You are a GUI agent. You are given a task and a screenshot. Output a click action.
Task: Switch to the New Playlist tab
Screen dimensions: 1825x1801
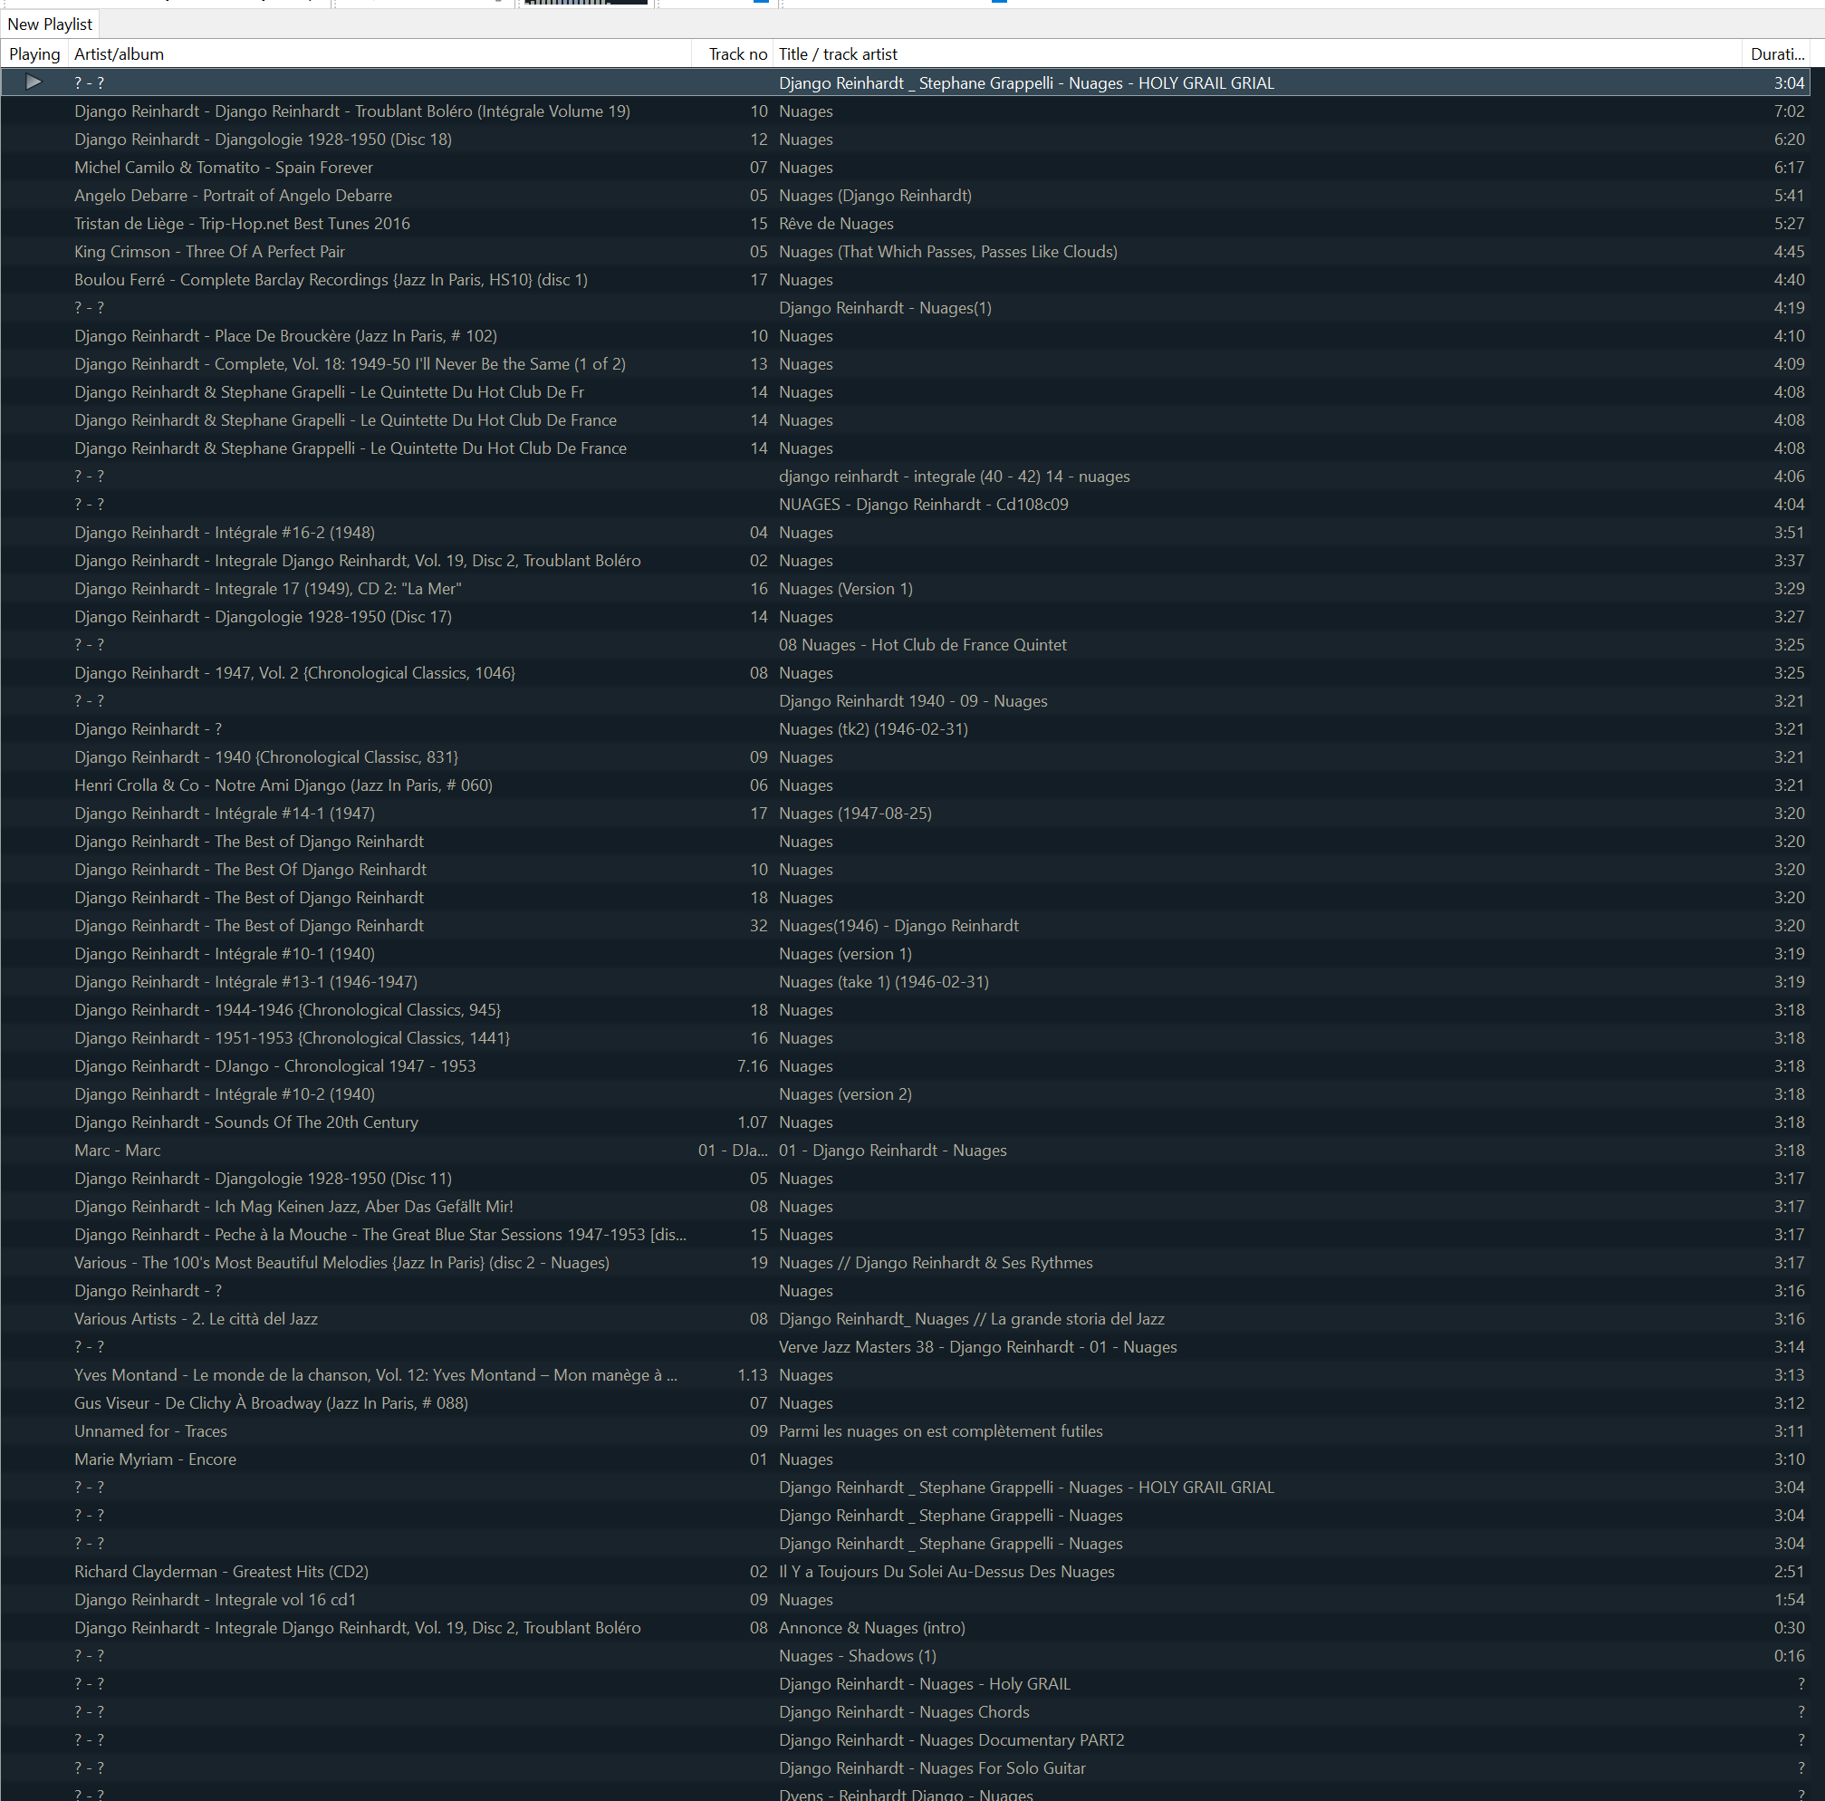pos(50,24)
